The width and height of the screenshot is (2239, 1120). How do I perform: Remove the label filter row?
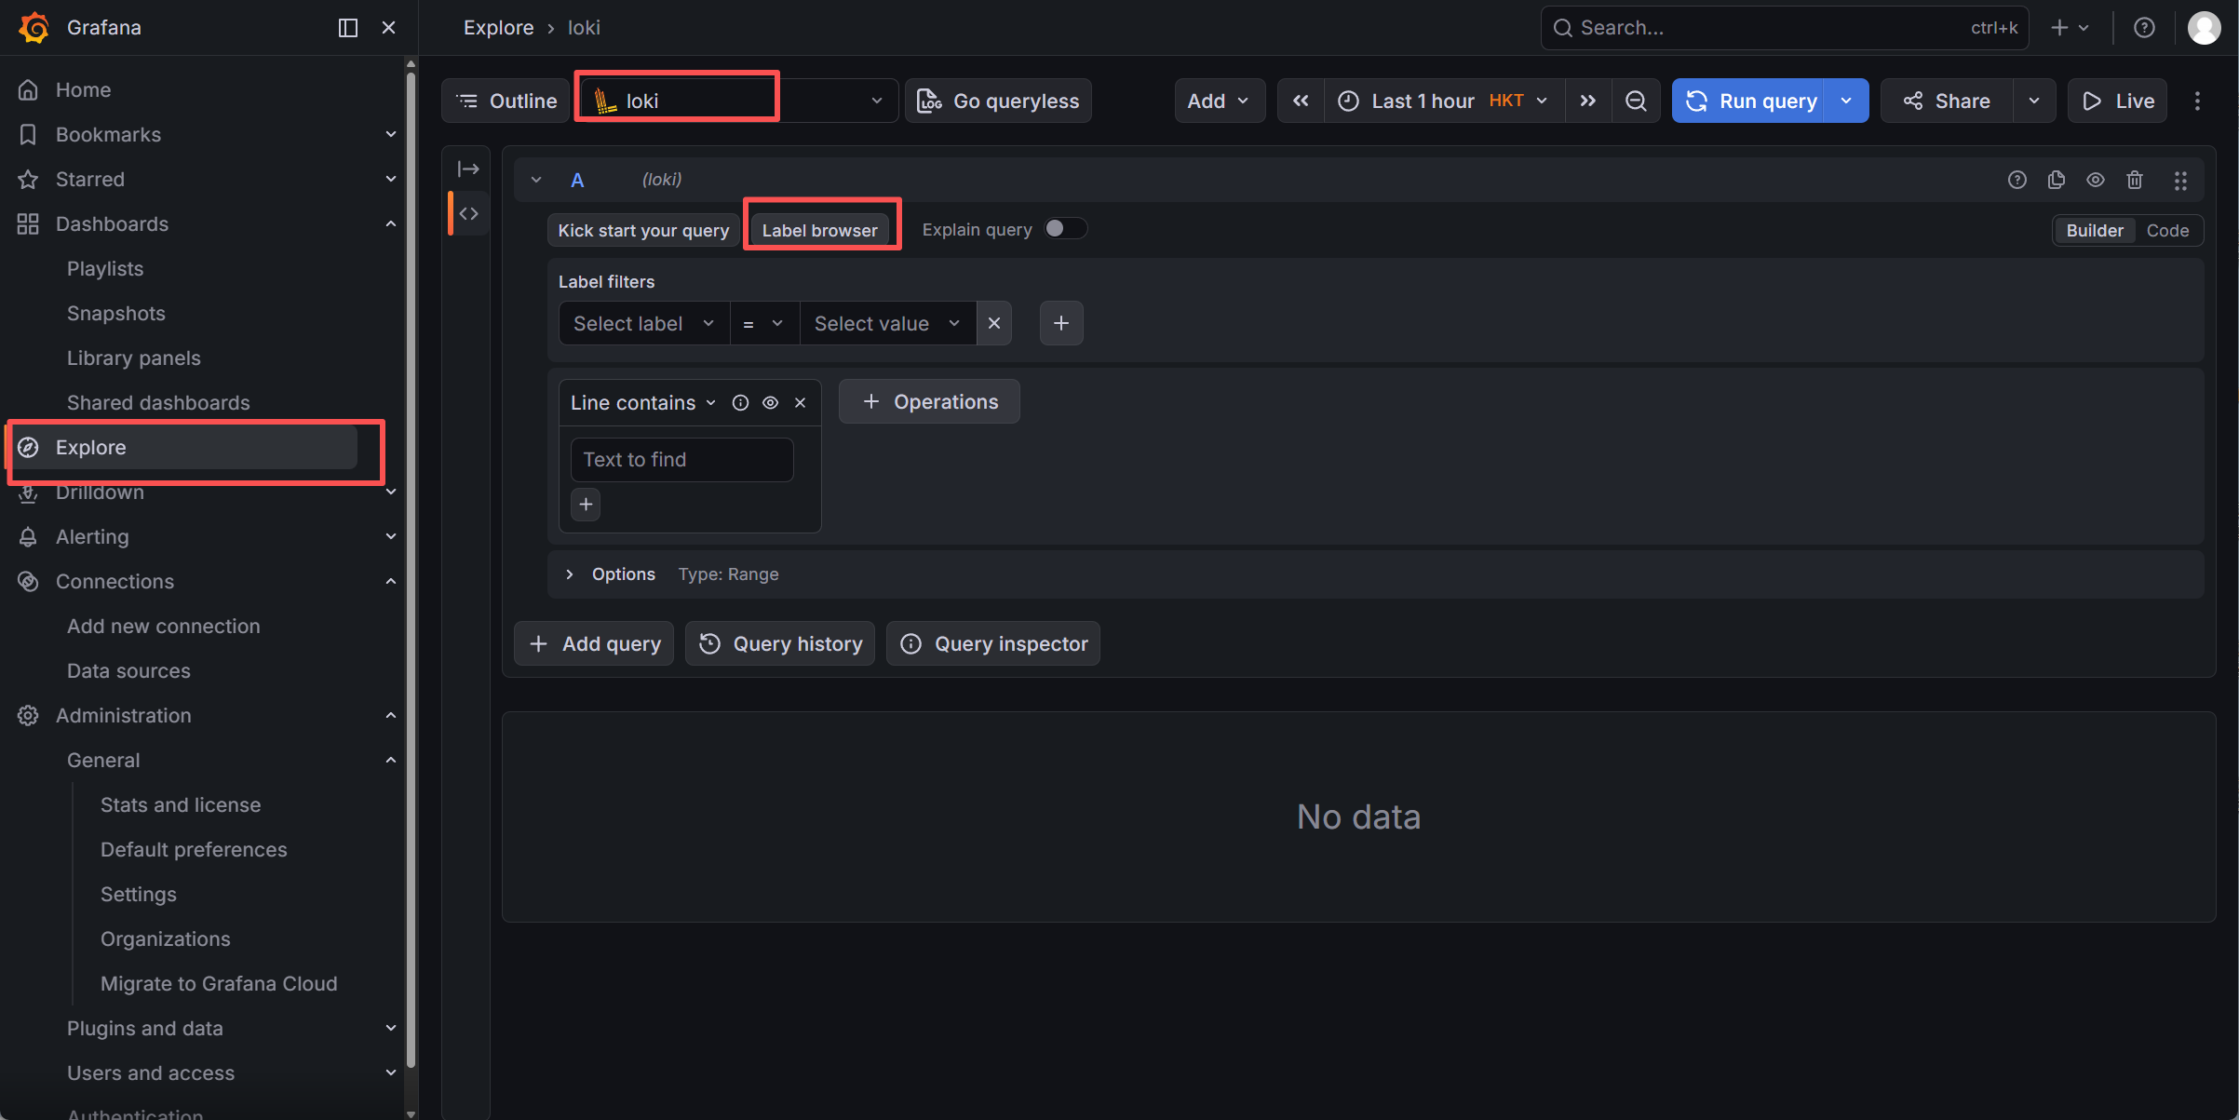[x=994, y=323]
